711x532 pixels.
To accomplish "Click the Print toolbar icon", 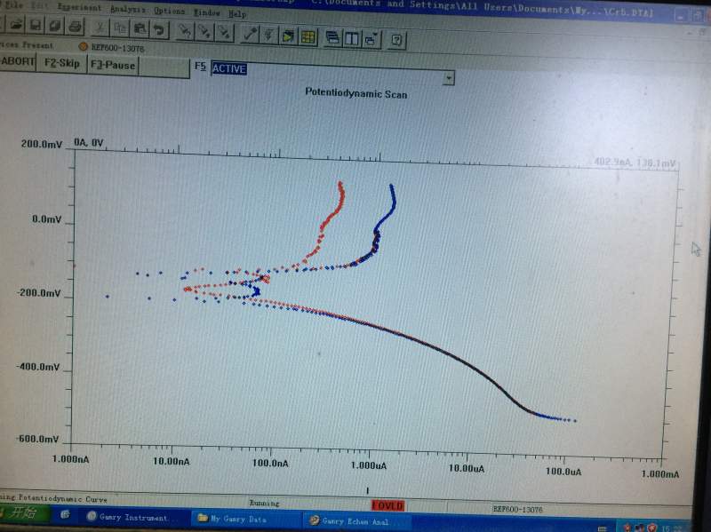I will 76,27.
